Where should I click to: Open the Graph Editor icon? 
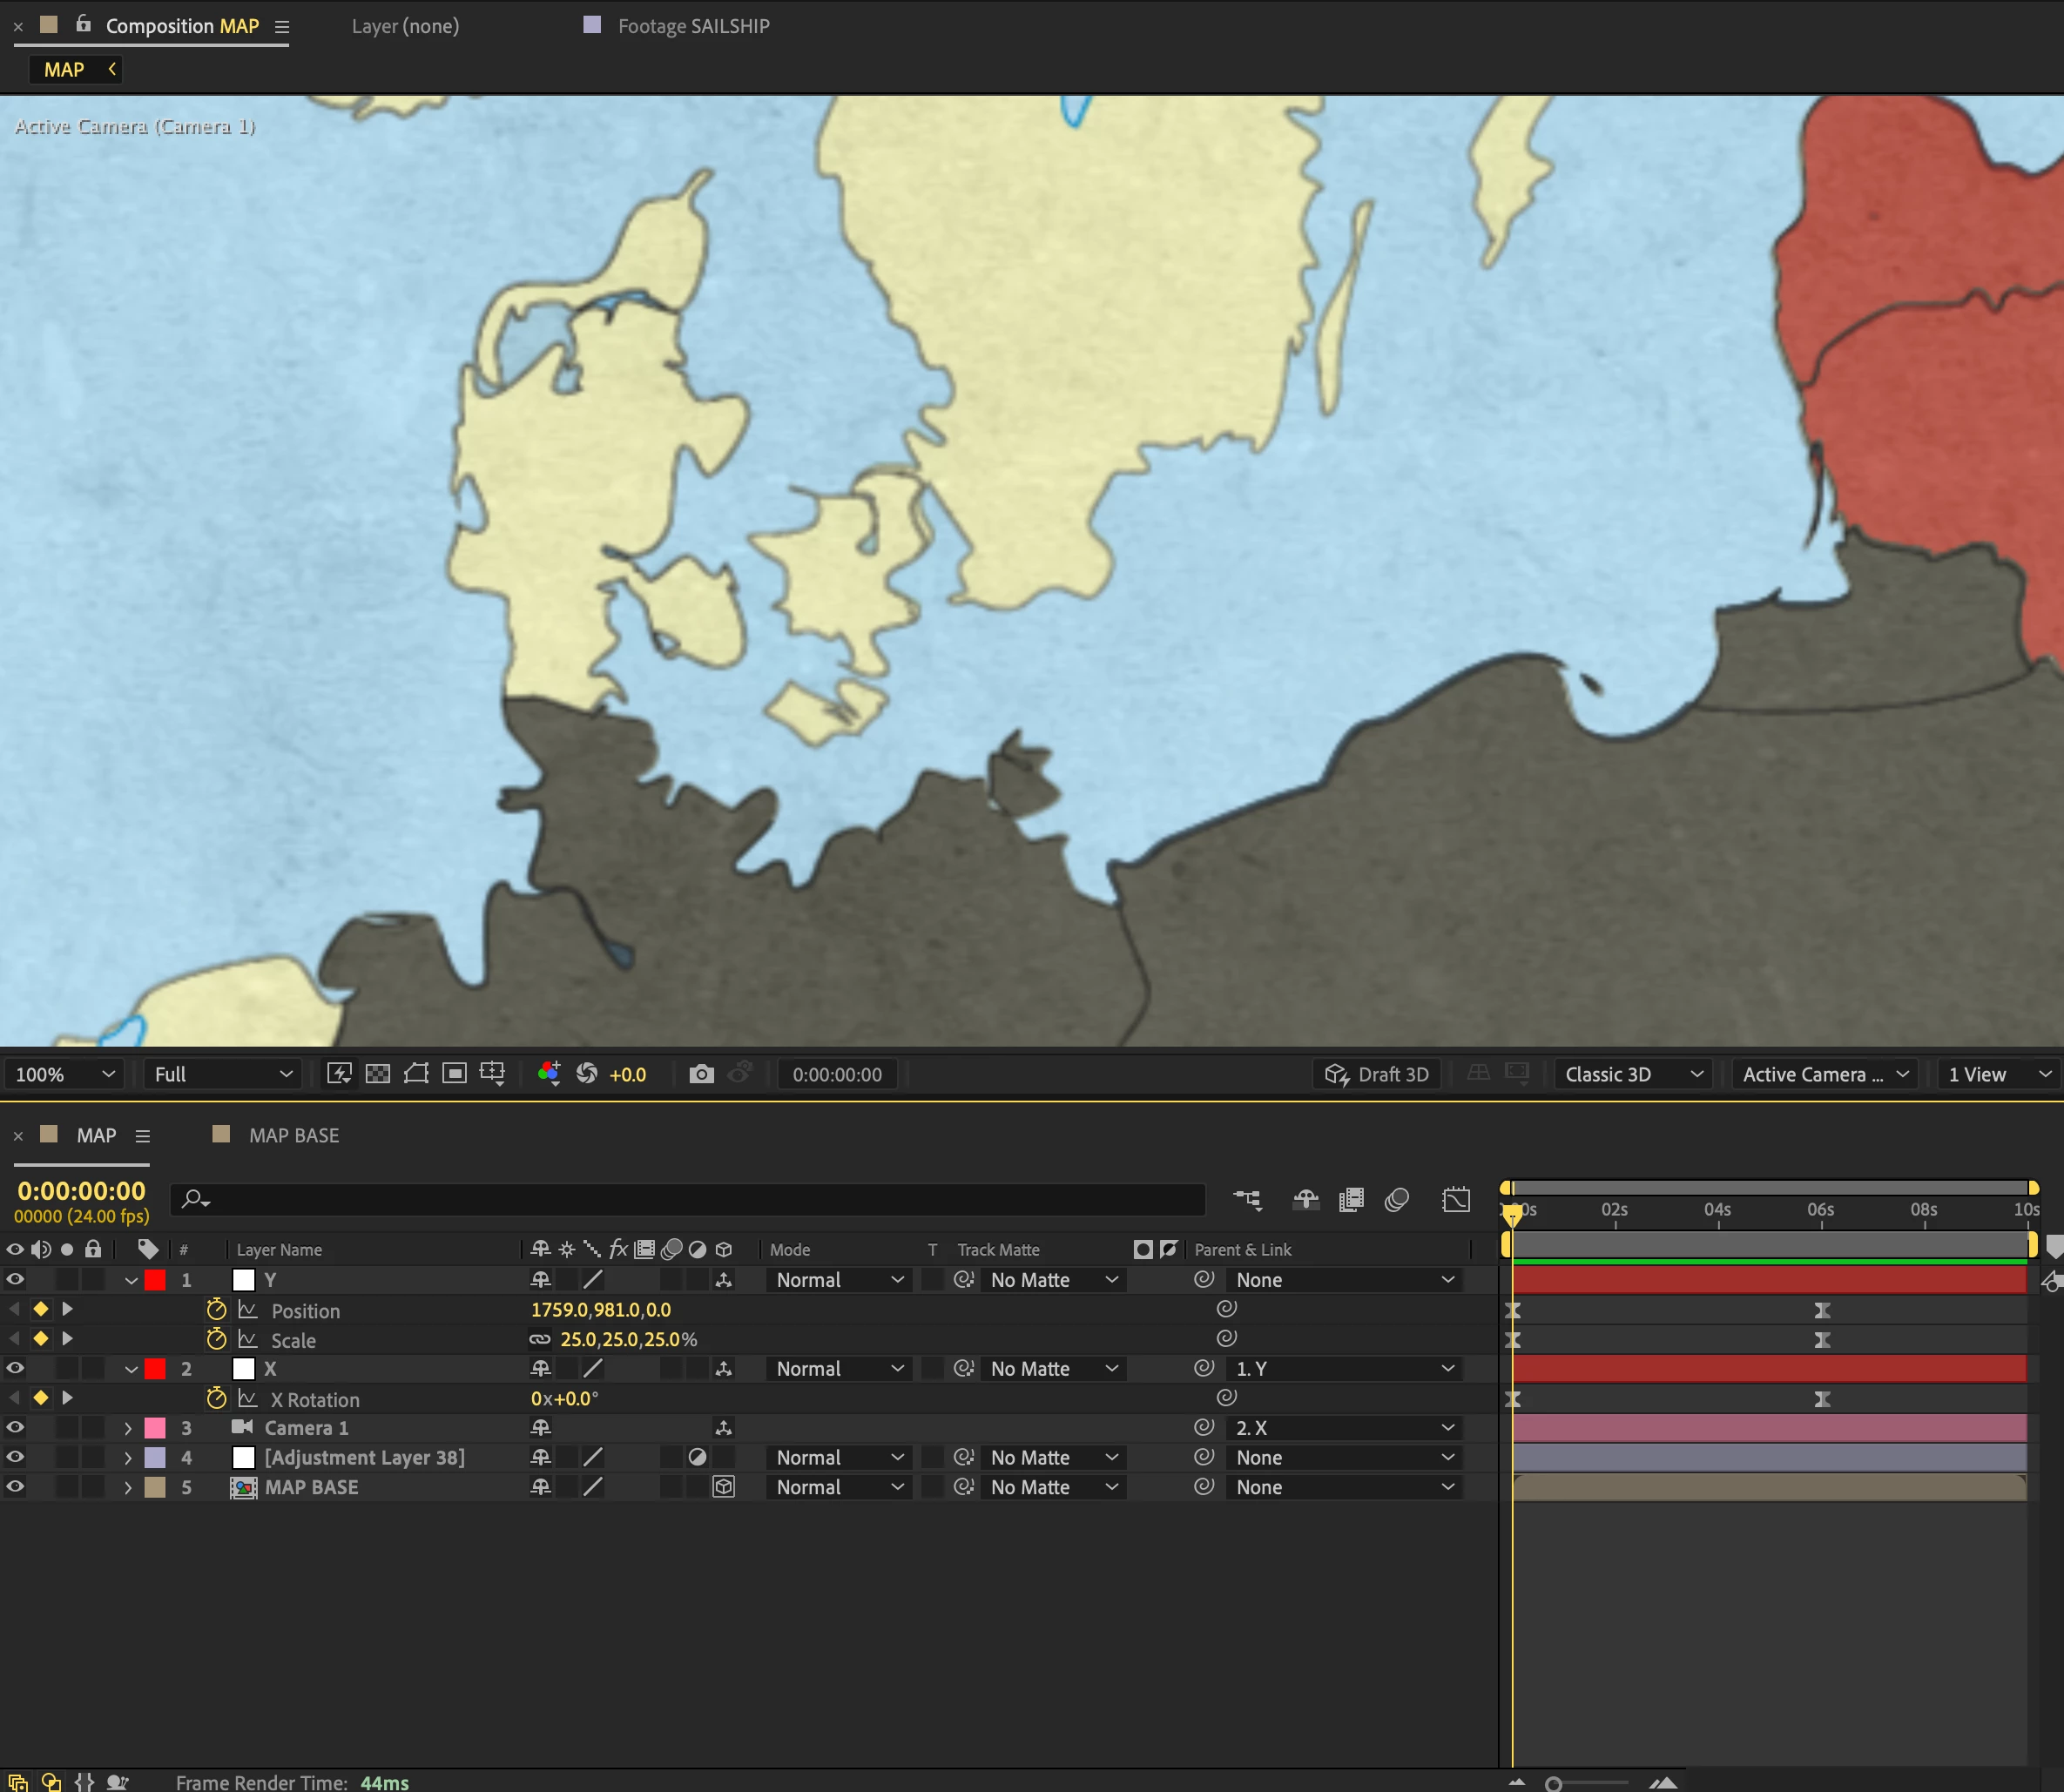point(1456,1199)
